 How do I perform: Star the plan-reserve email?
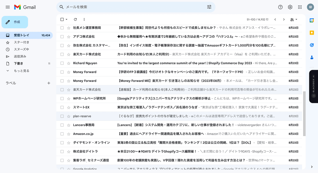[69, 116]
